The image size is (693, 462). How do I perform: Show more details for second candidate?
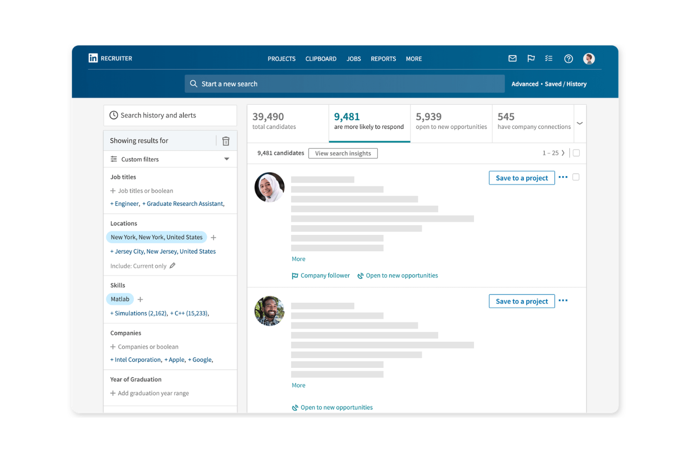tap(298, 385)
